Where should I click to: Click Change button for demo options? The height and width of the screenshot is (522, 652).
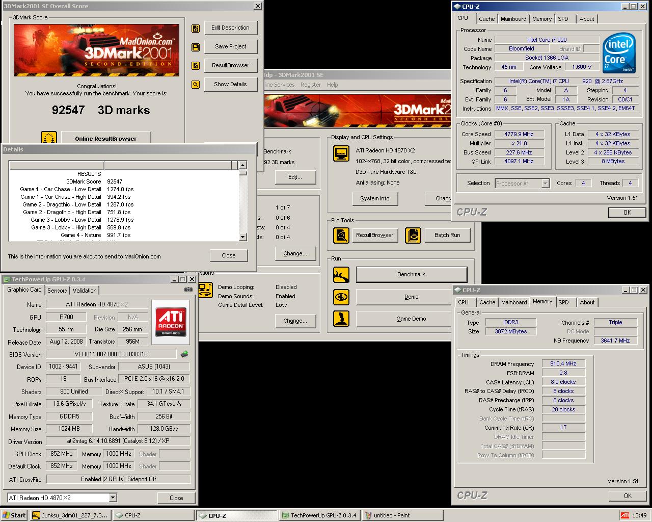[295, 321]
